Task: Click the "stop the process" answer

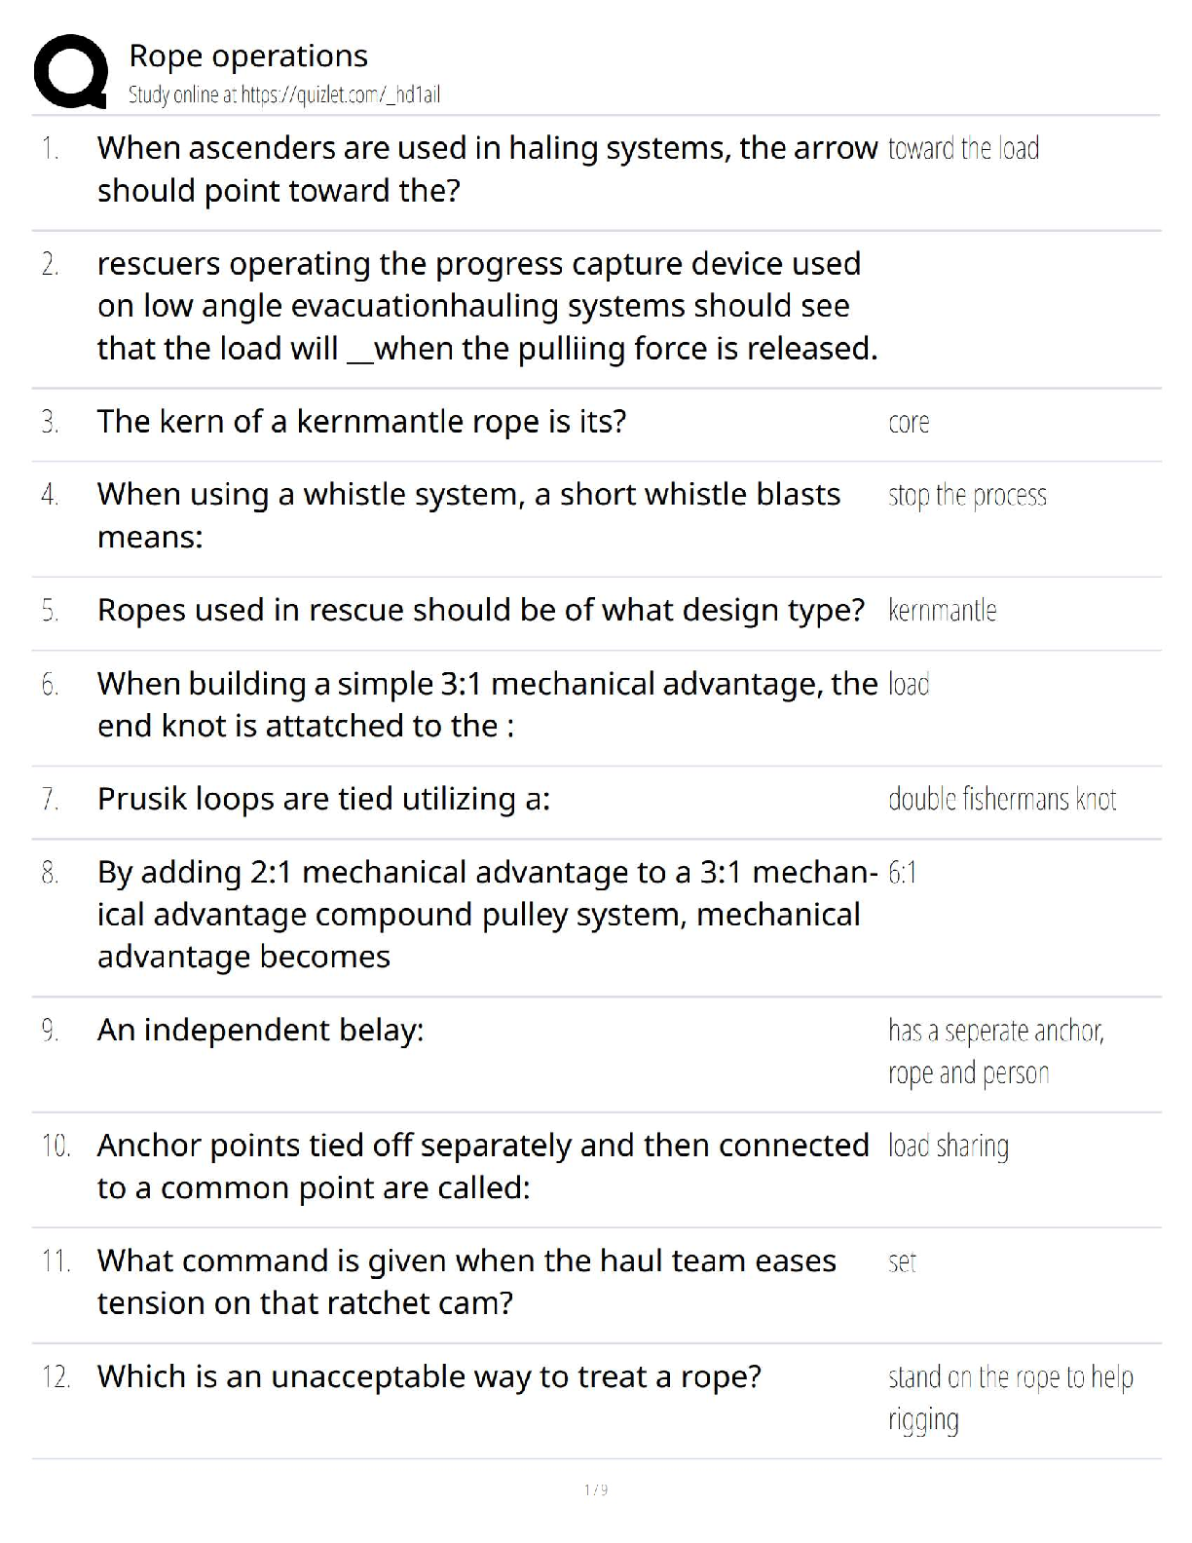Action: point(967,495)
